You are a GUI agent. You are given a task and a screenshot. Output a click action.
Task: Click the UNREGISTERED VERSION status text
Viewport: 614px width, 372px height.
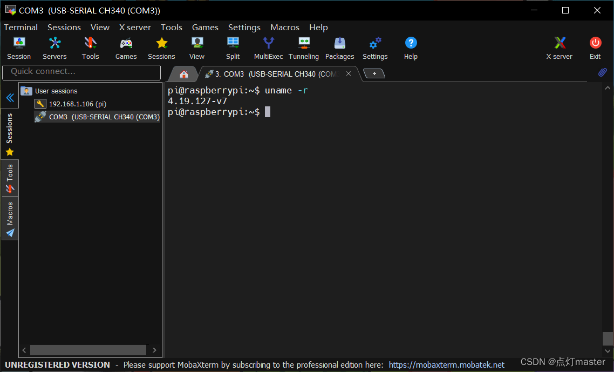click(x=58, y=365)
